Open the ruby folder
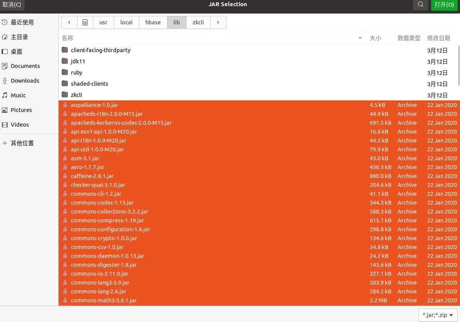Image resolution: width=460 pixels, height=322 pixels. click(x=76, y=73)
